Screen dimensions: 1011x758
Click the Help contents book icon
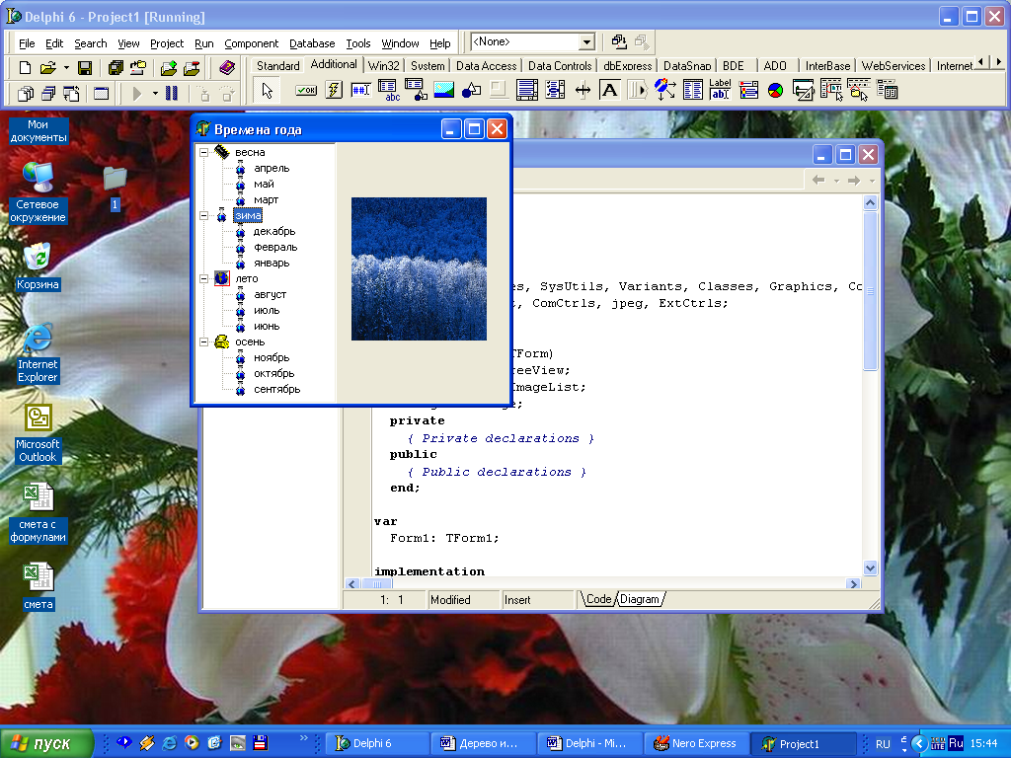coord(228,68)
